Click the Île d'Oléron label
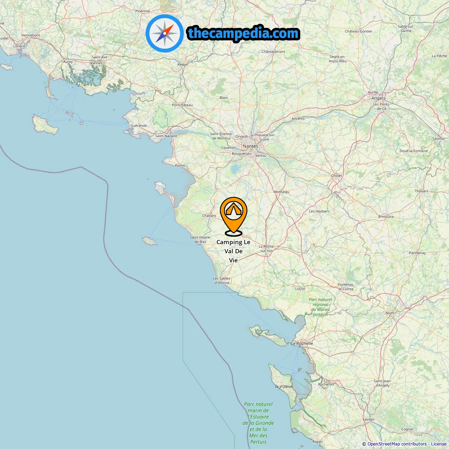Viewport: 449px width, 449px height. [284, 387]
